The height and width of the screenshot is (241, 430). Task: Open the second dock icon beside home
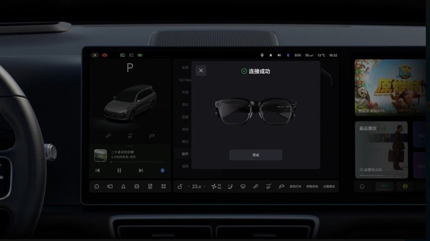point(110,186)
